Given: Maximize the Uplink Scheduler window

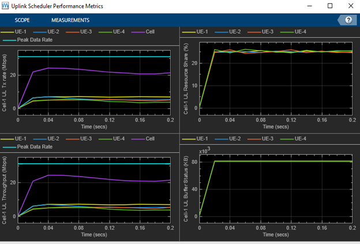Looking at the screenshot, I should point(329,6).
